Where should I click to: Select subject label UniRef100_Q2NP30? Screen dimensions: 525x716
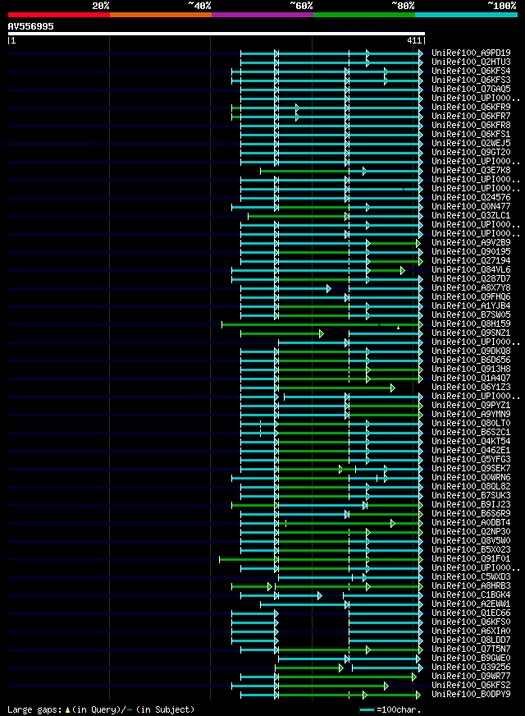[x=471, y=532]
